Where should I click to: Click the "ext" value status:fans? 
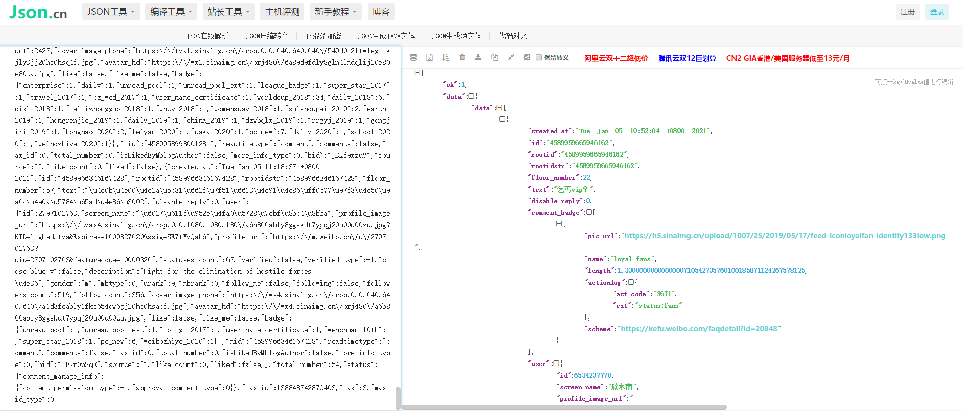click(658, 305)
